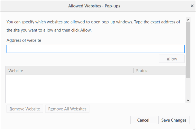This screenshot has width=196, height=130.
Task: Click the scrollbar down arrow
Action: click(188, 100)
